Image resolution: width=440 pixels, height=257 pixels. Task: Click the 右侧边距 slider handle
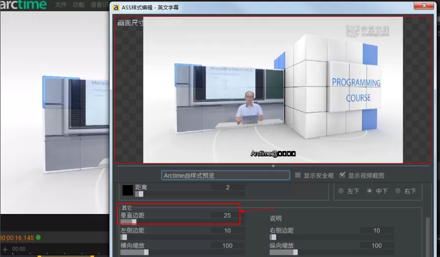point(274,237)
